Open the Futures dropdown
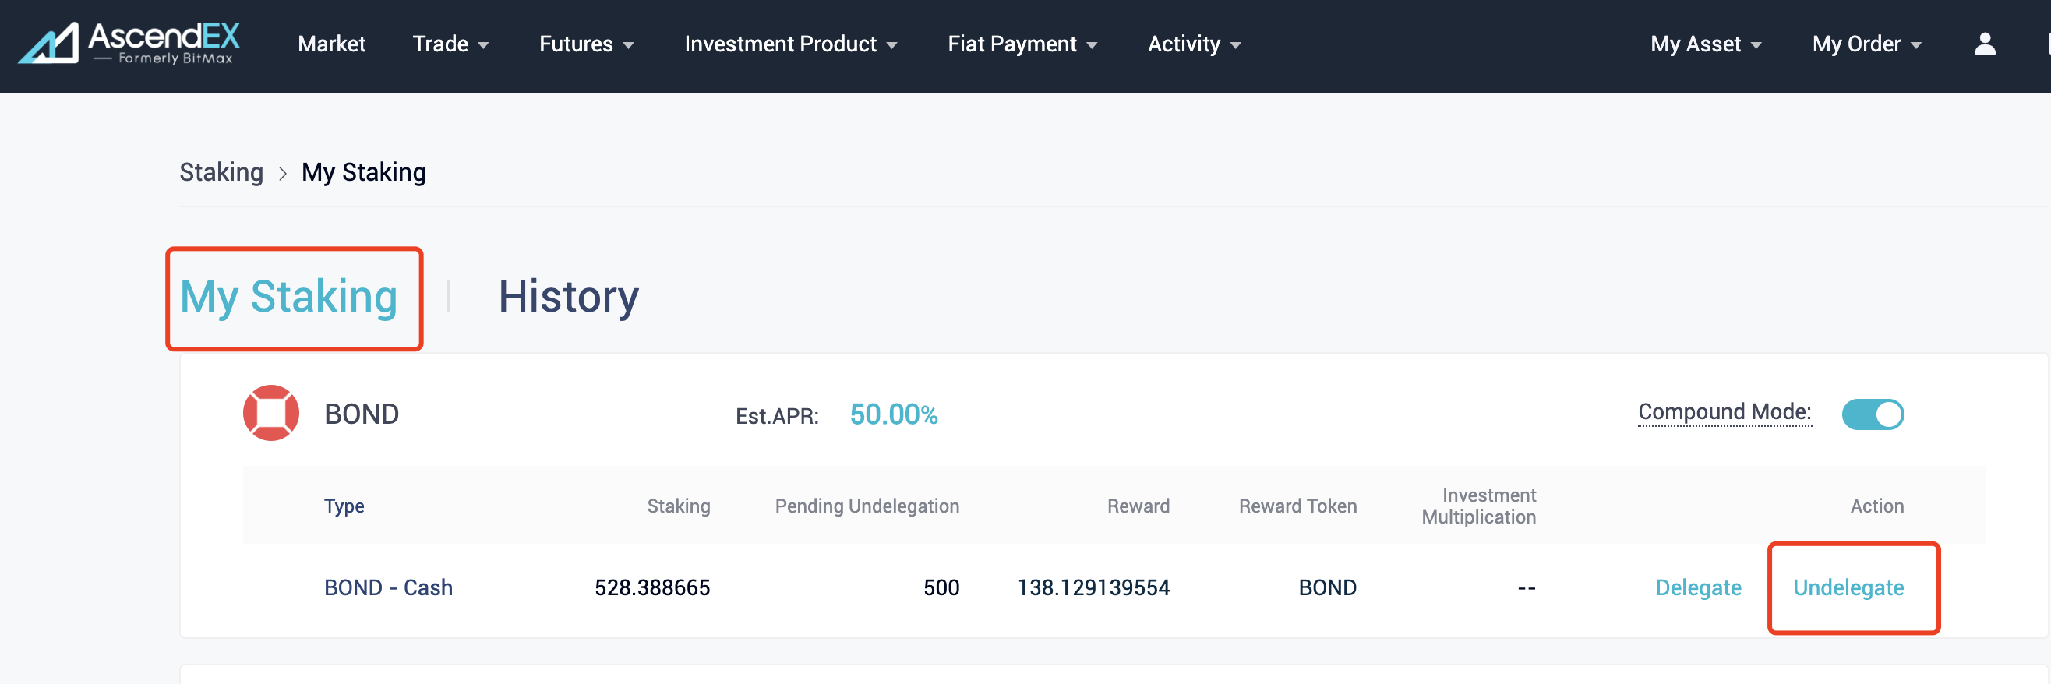 [586, 44]
